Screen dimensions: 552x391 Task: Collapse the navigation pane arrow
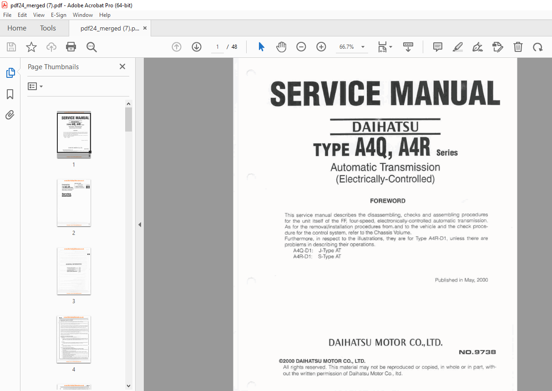[x=140, y=224]
